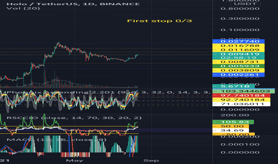Click the white 71.036011 indicator value
The width and height of the screenshot is (278, 164).
[x=241, y=104]
